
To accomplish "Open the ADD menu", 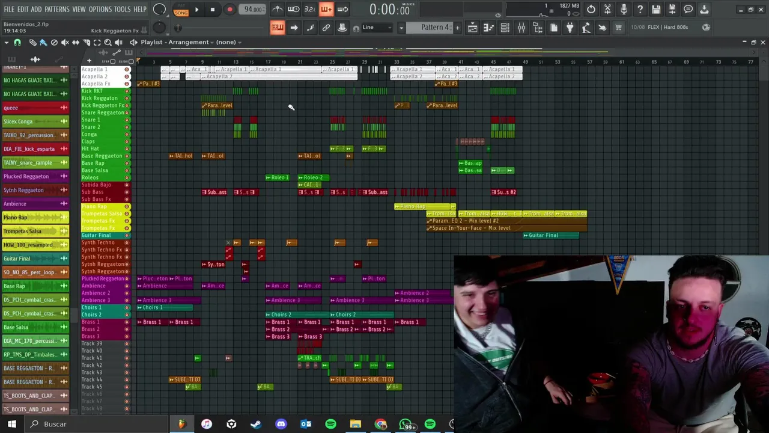I will tap(37, 10).
